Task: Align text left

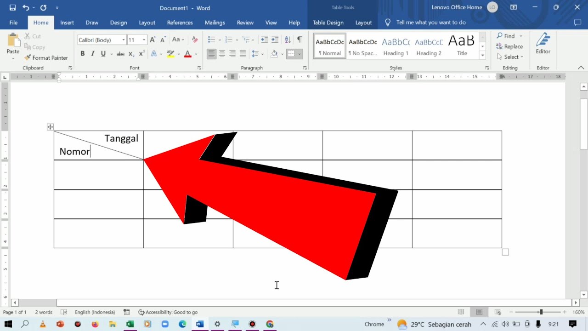Action: point(211,54)
